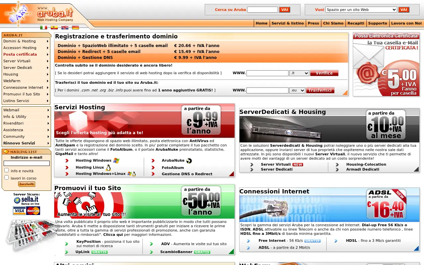Enable the 'info e novità' checkbox

6,170
